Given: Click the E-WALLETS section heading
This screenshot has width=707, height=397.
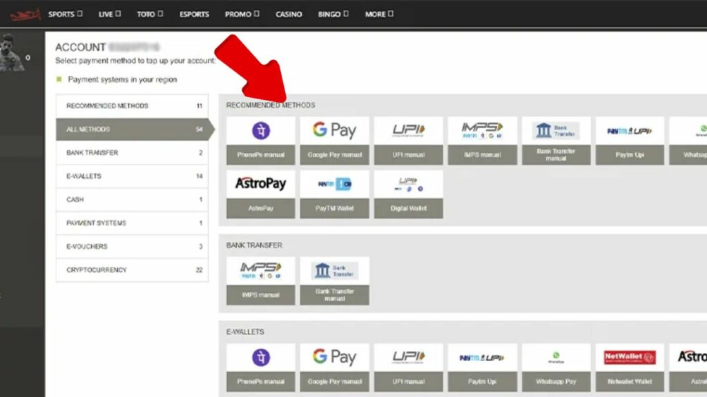Looking at the screenshot, I should click(x=245, y=332).
